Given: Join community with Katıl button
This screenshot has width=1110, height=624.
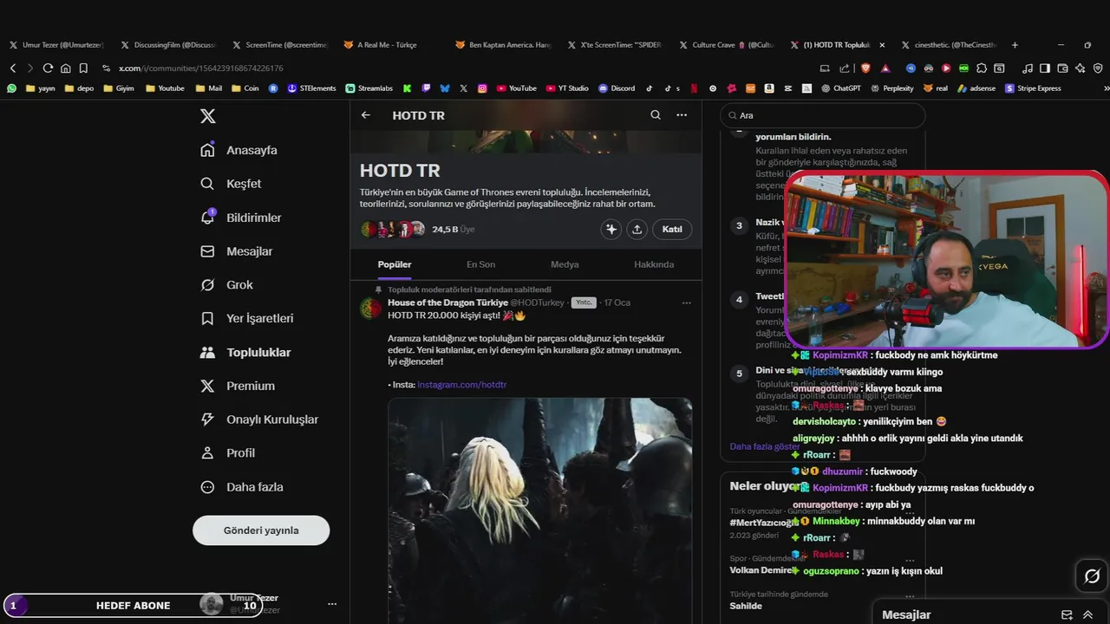Looking at the screenshot, I should (x=672, y=229).
